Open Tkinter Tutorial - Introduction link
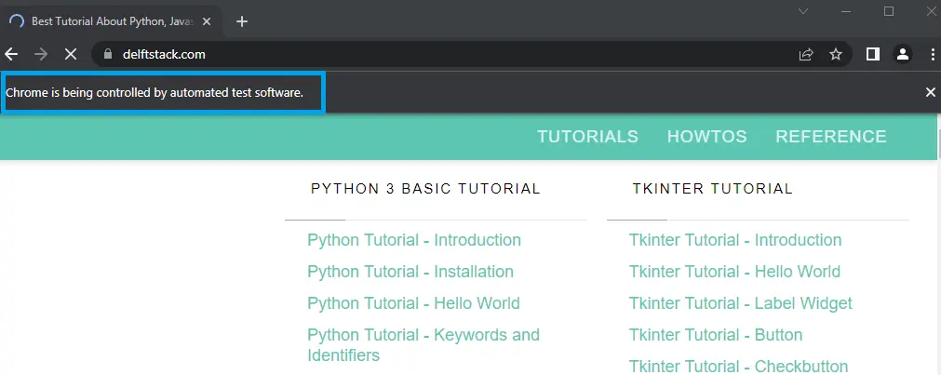This screenshot has height=375, width=941. (735, 240)
